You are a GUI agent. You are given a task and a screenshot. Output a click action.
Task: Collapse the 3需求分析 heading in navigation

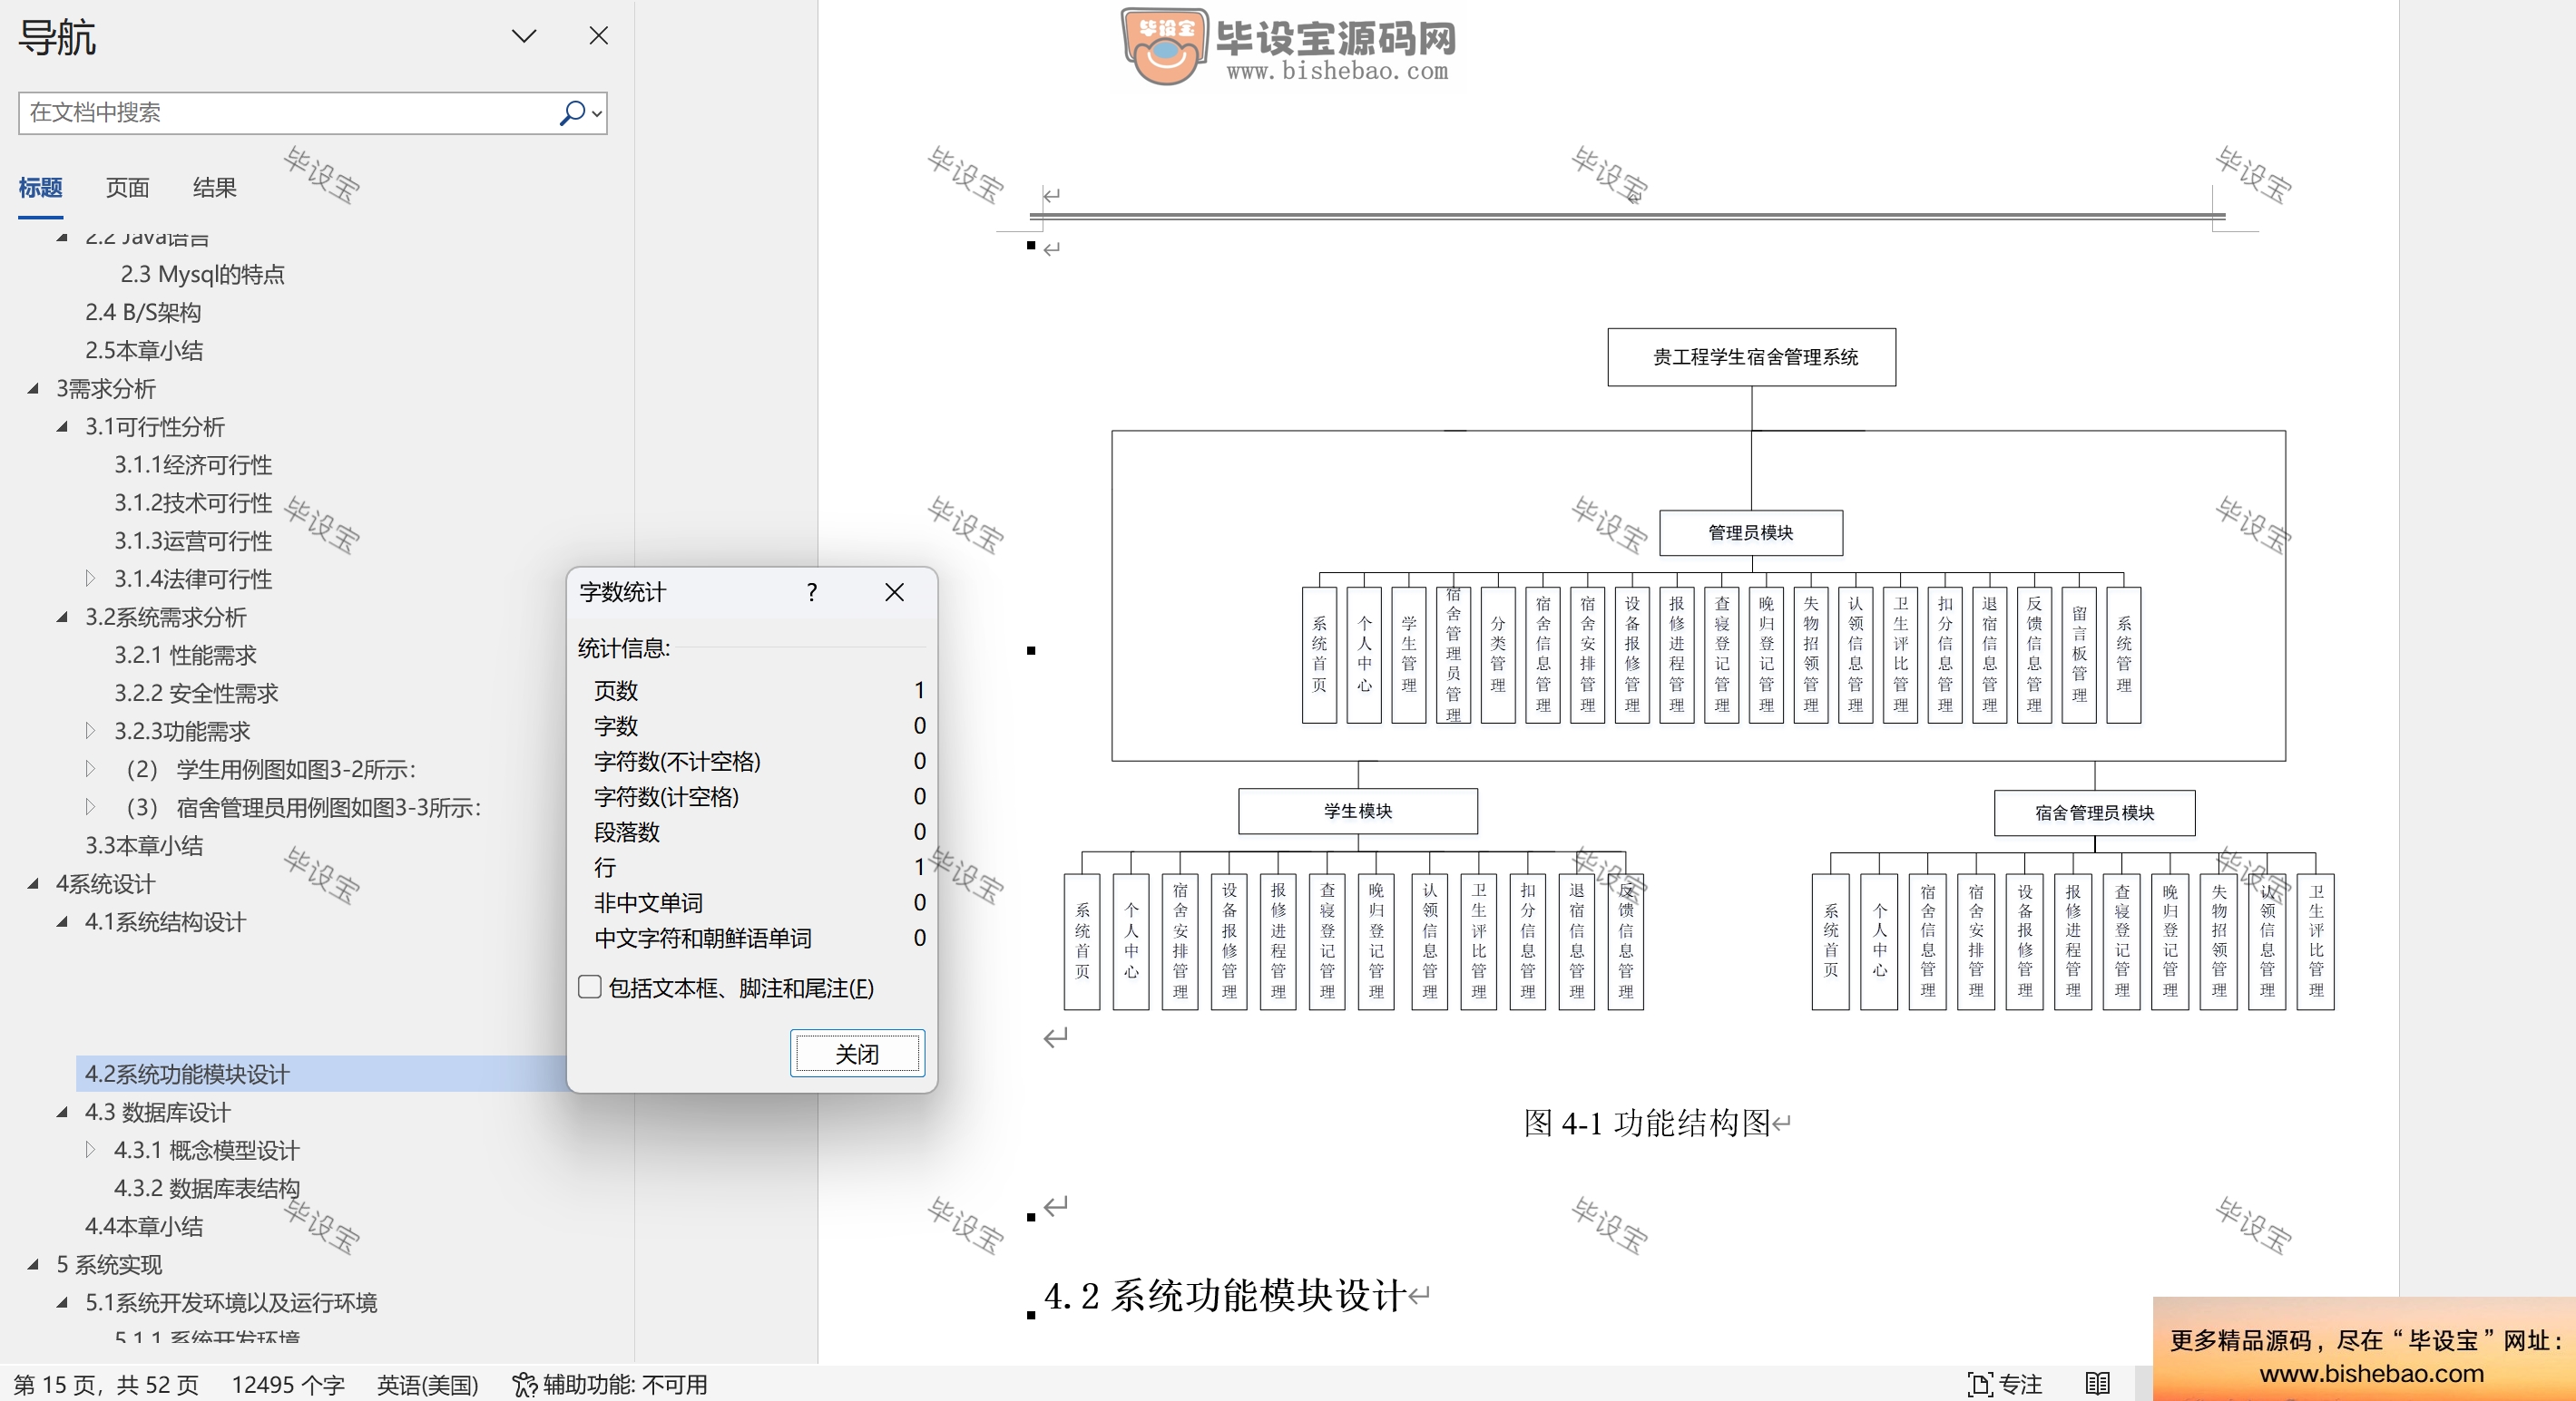click(x=32, y=389)
